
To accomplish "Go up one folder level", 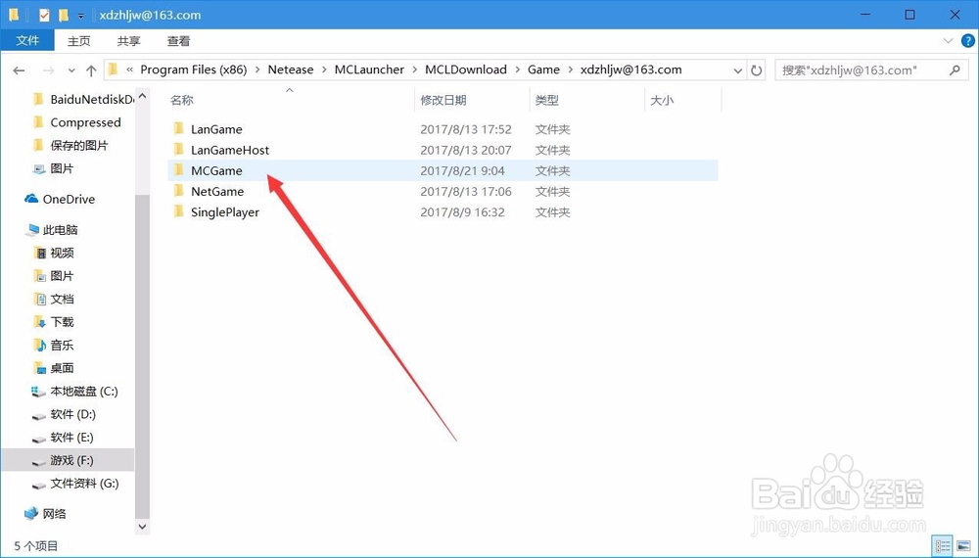I will tap(91, 70).
